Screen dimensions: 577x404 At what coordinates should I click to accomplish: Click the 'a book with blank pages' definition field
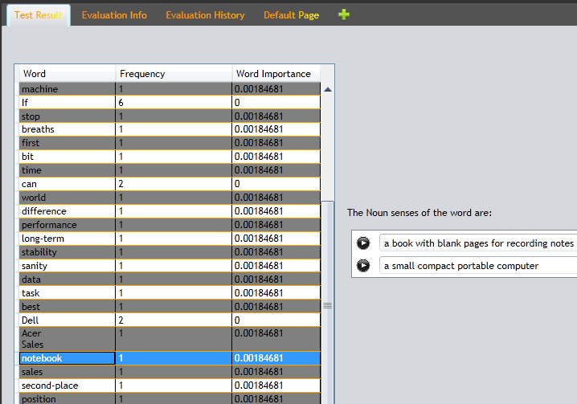tap(477, 243)
